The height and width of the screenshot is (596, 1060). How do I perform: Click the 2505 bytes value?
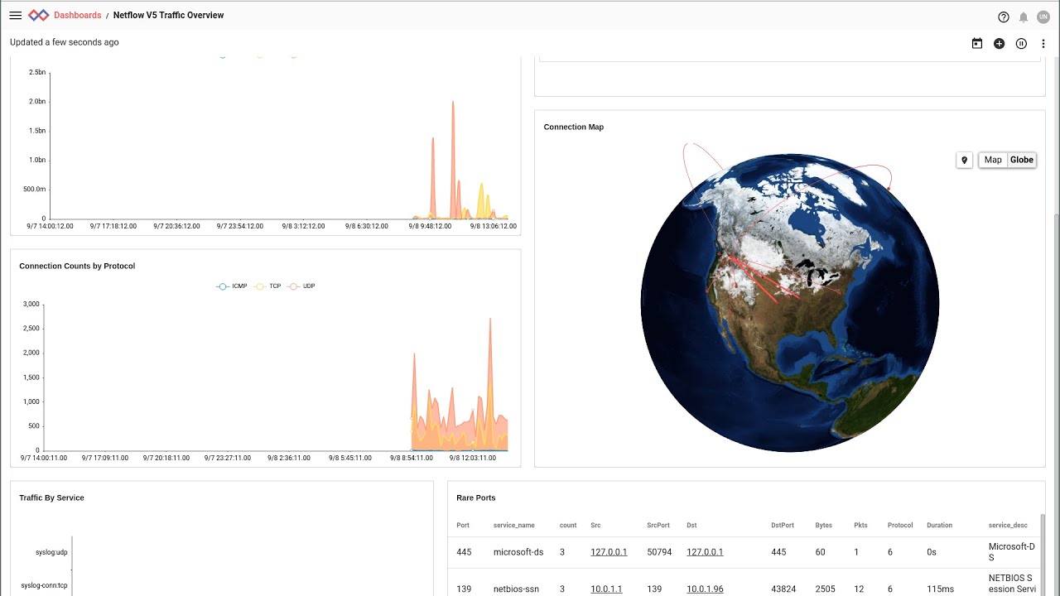(825, 589)
